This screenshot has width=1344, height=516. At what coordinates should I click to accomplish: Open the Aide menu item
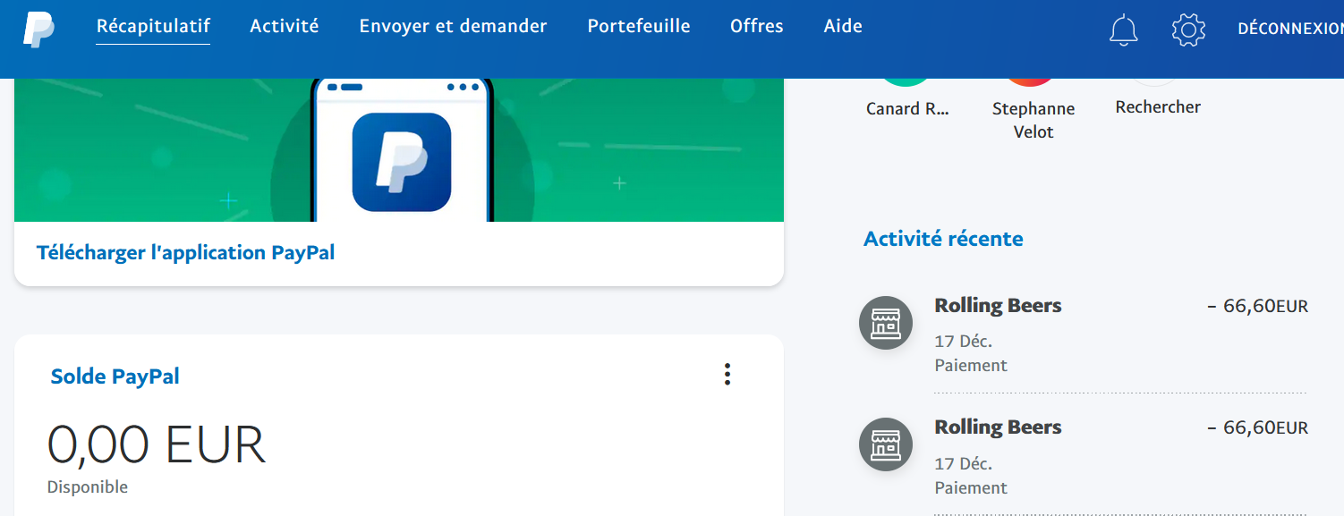(843, 26)
